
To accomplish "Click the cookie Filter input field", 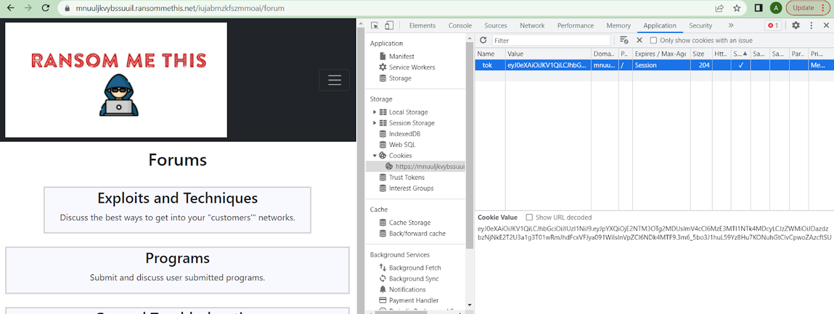I will (550, 40).
